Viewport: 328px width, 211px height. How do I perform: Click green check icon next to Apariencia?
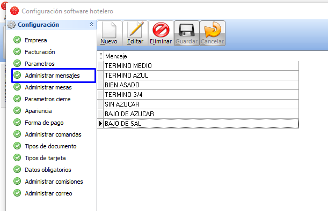17,110
